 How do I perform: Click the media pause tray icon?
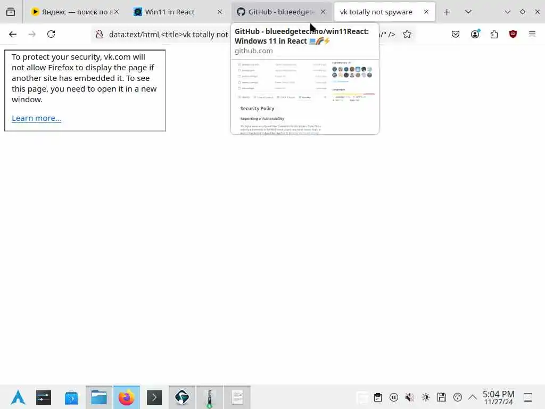click(394, 397)
